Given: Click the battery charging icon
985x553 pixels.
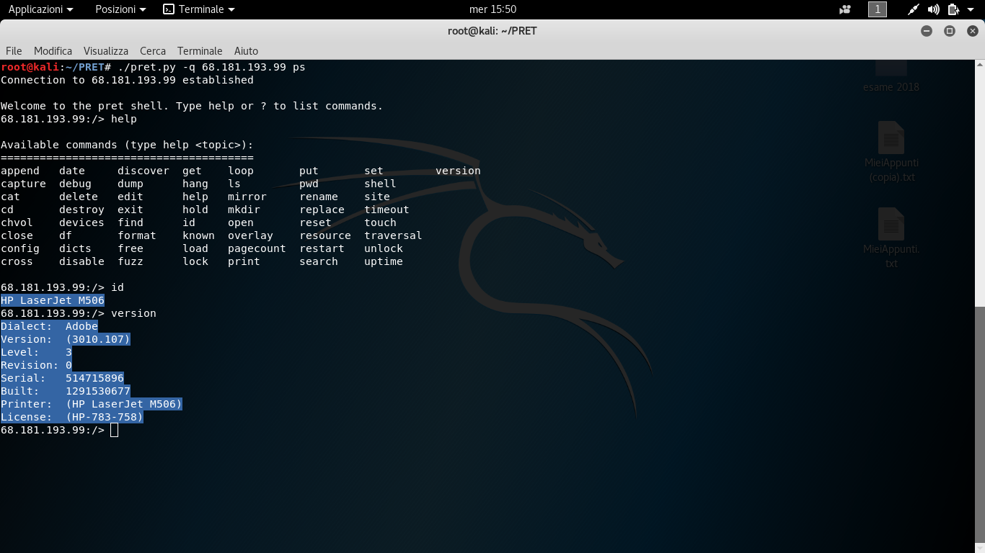Looking at the screenshot, I should 953,9.
